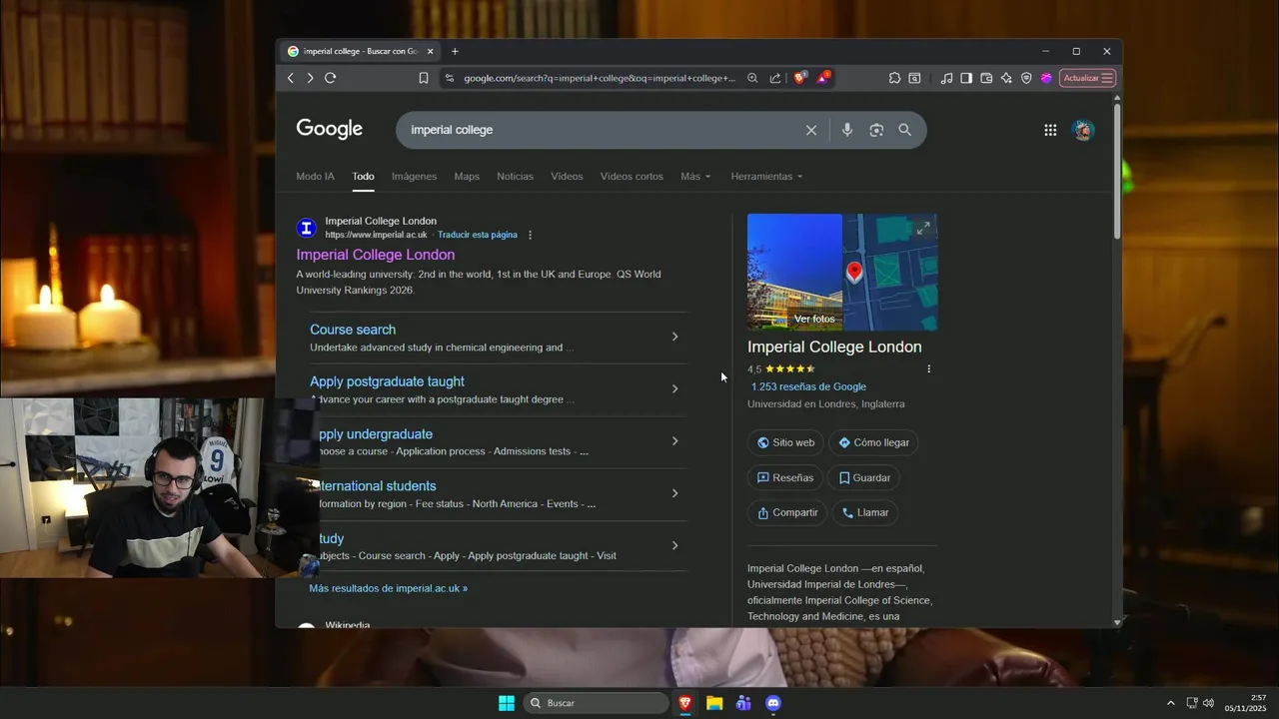Switch to the Vídeos cortos tab
The width and height of the screenshot is (1279, 719).
coord(632,176)
